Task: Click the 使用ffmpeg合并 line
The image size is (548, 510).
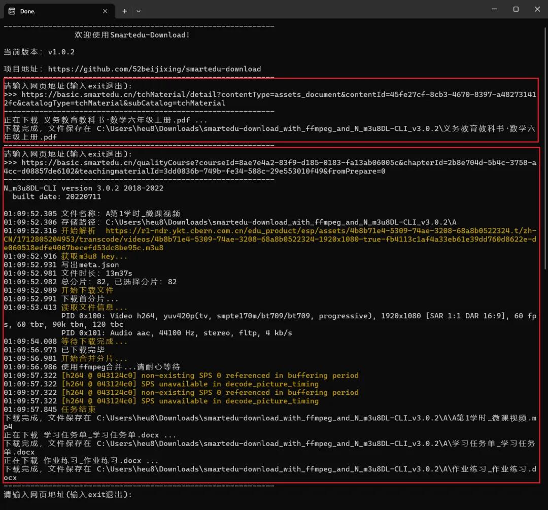Action: 92,367
